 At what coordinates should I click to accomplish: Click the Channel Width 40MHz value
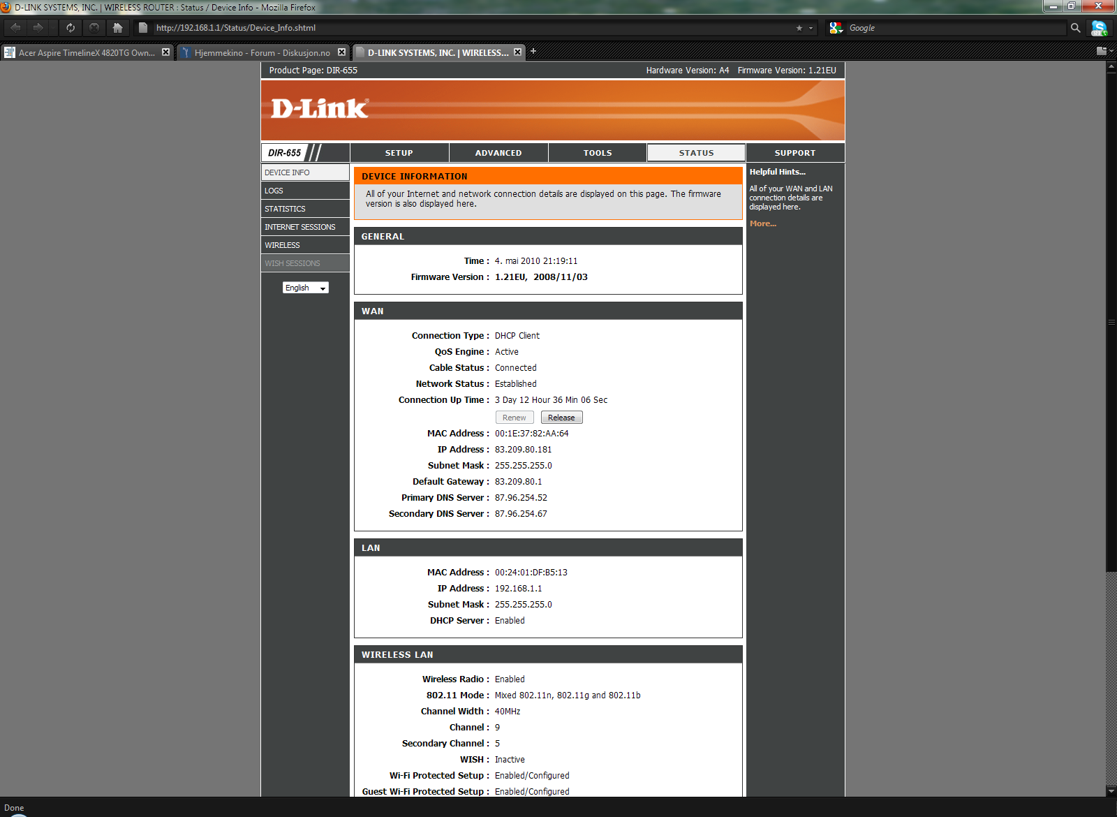coord(508,712)
